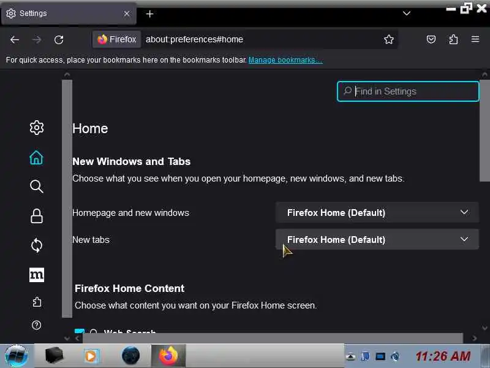This screenshot has width=490, height=368.
Task: Reload the current page
Action: [59, 40]
